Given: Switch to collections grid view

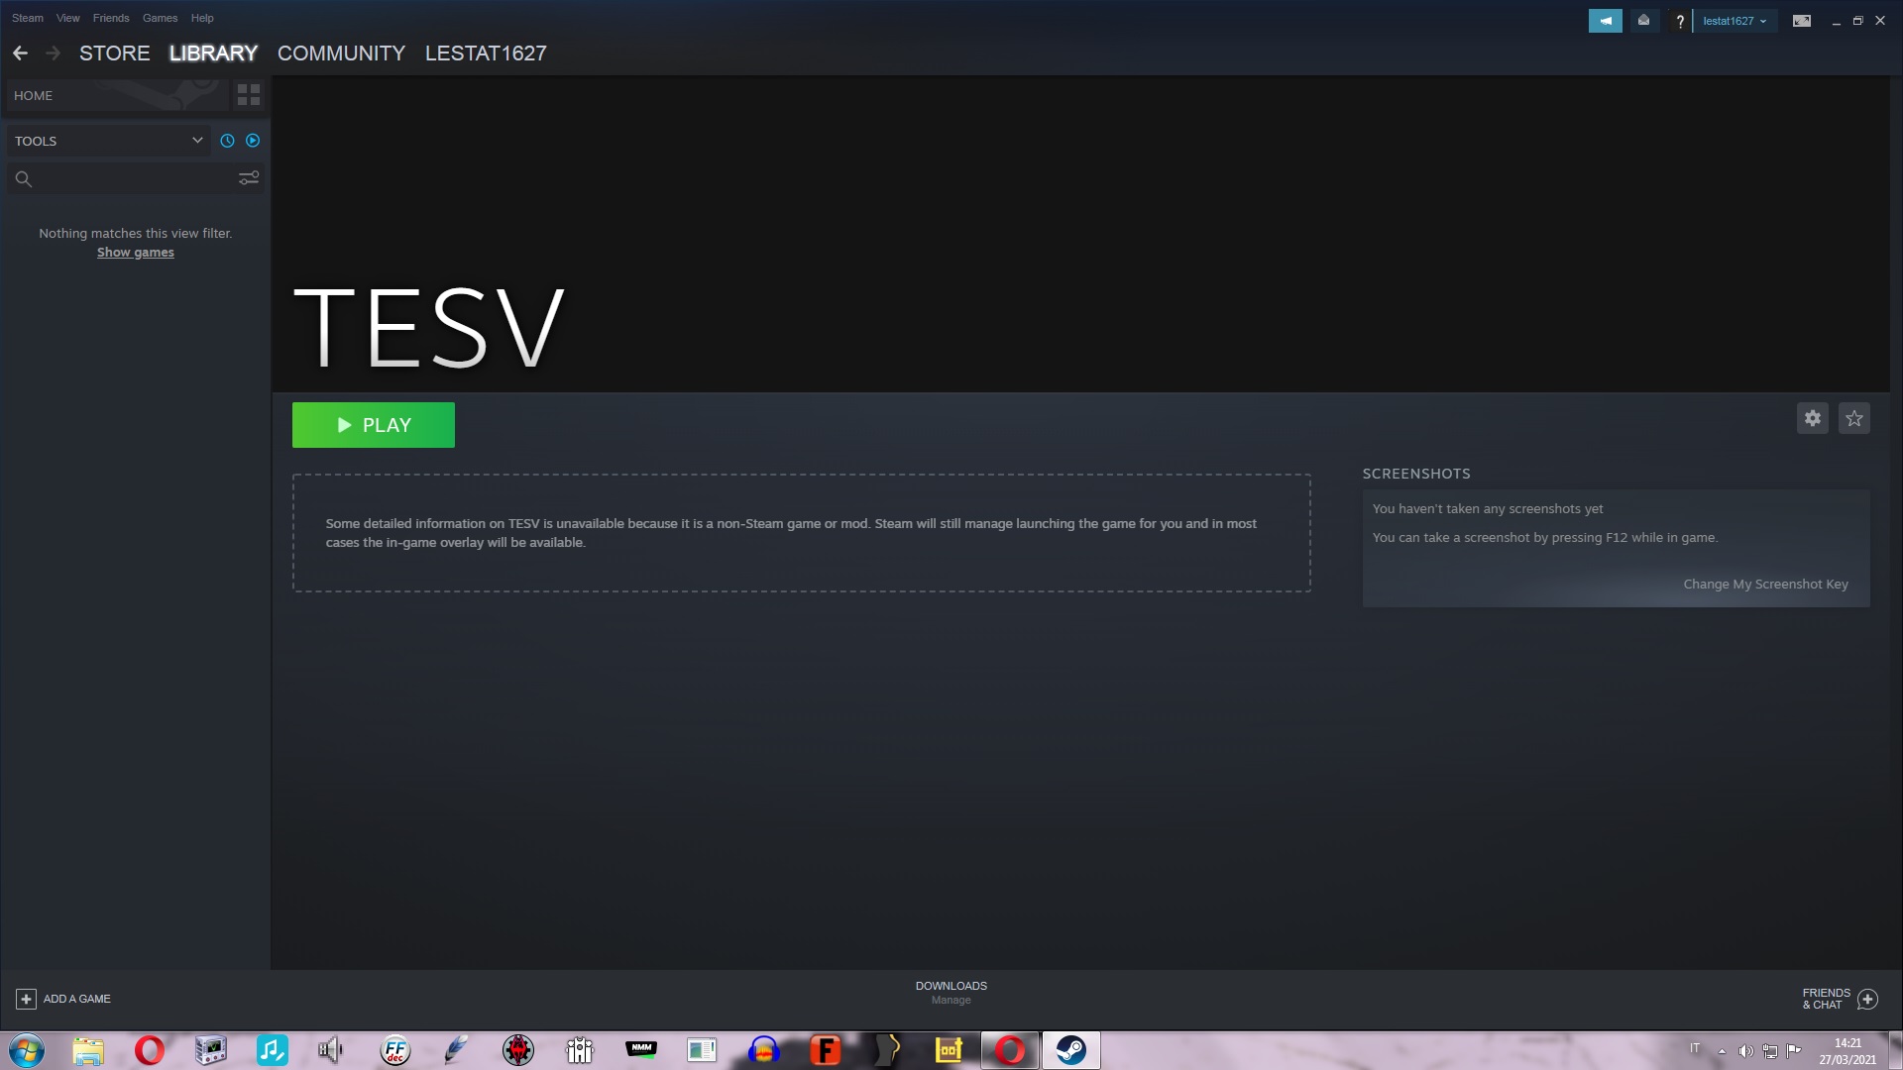Looking at the screenshot, I should coord(249,95).
